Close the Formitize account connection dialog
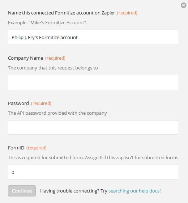Viewport: 188px width, 203px height. pos(183,5)
